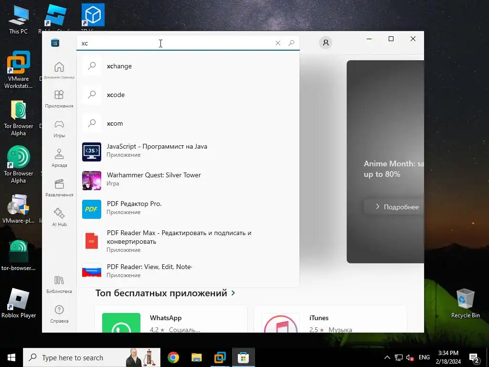Click taskbar Type here to search box

pos(92,357)
